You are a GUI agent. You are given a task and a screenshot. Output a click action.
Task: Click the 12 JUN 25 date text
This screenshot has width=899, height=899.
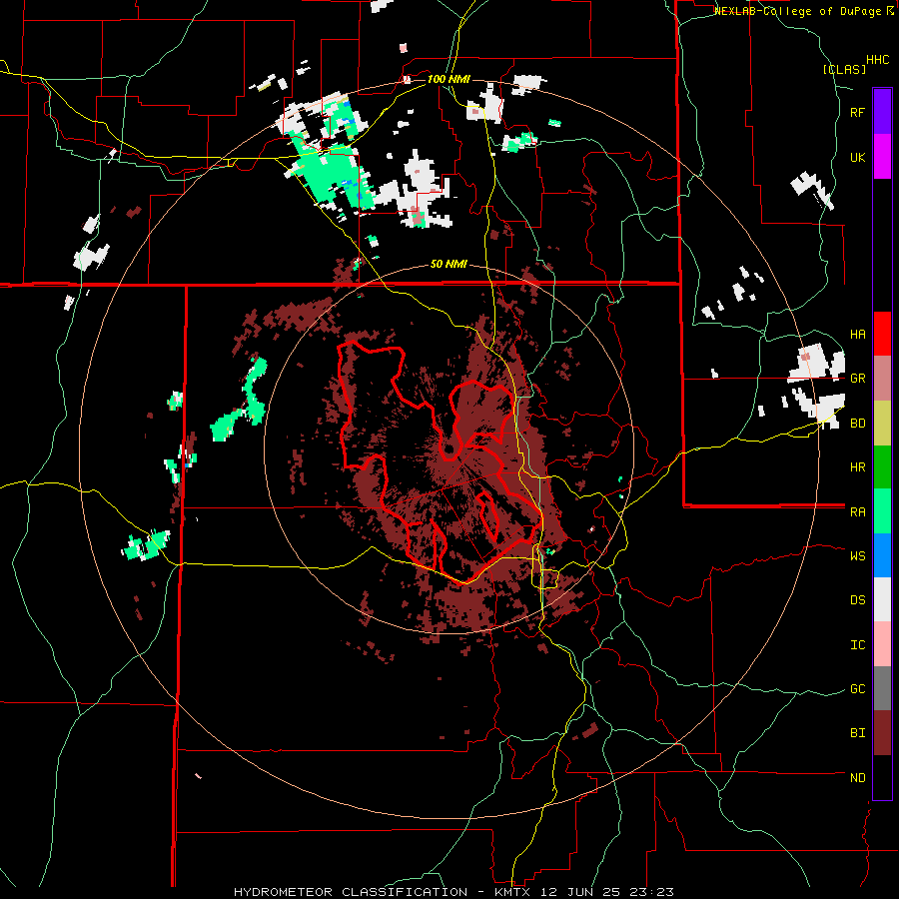[582, 892]
